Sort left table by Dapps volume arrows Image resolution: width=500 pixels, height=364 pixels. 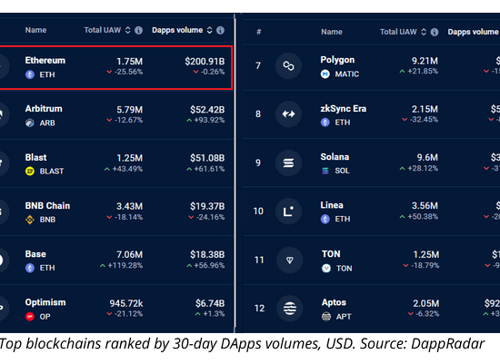209,30
